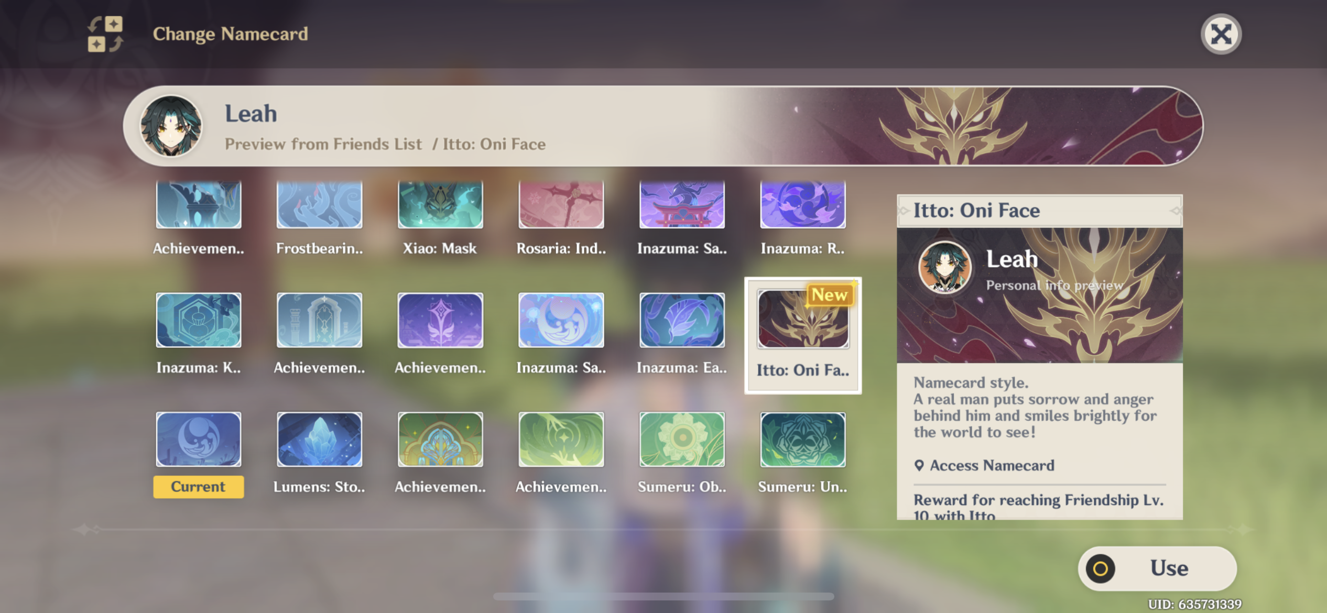Click the Use button
The width and height of the screenshot is (1327, 613).
(x=1157, y=568)
